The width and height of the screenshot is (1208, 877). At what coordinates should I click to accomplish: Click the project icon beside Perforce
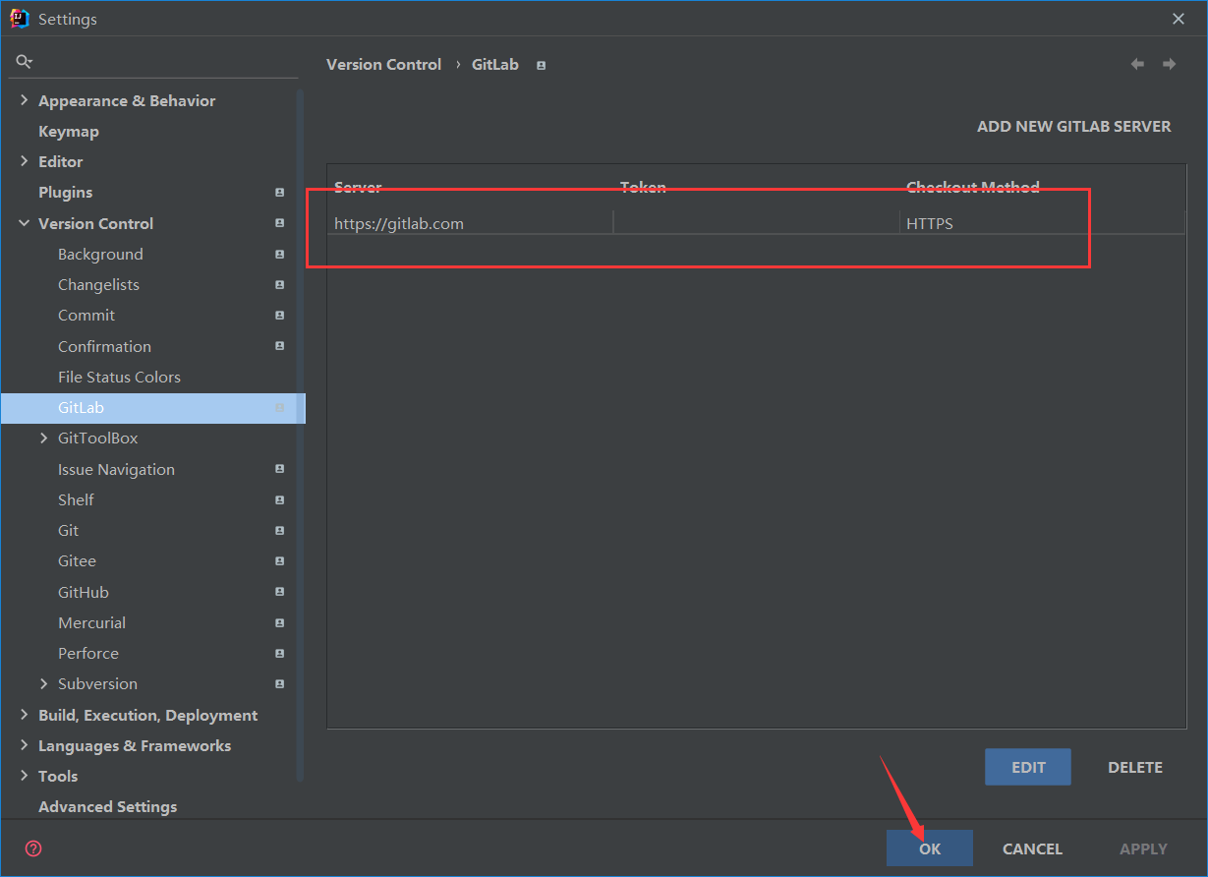tap(279, 653)
